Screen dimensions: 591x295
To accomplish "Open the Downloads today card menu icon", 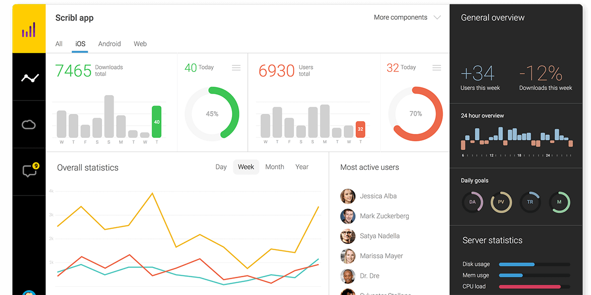I will [236, 67].
